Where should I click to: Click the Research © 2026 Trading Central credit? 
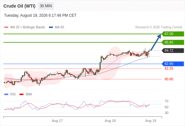(159, 27)
